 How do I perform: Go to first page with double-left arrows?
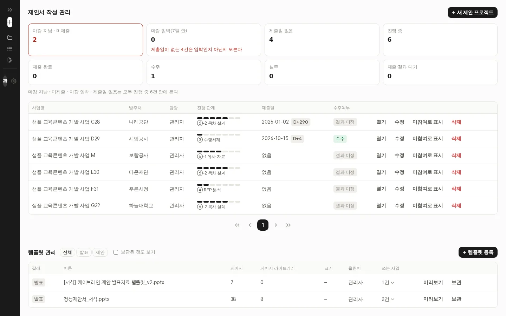coord(237,225)
